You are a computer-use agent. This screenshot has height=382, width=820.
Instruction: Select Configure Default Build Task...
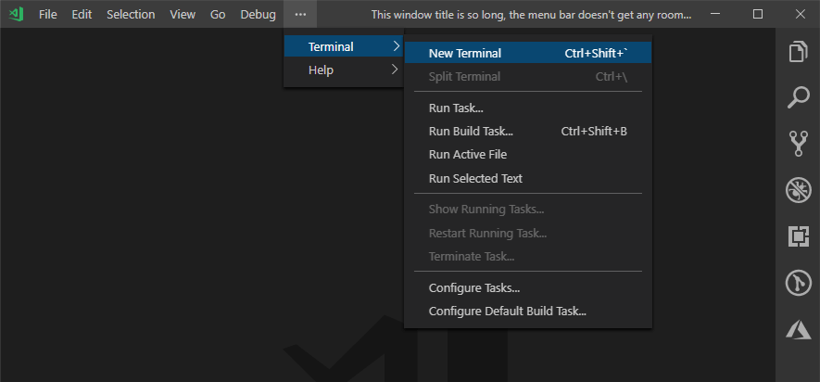(x=507, y=312)
